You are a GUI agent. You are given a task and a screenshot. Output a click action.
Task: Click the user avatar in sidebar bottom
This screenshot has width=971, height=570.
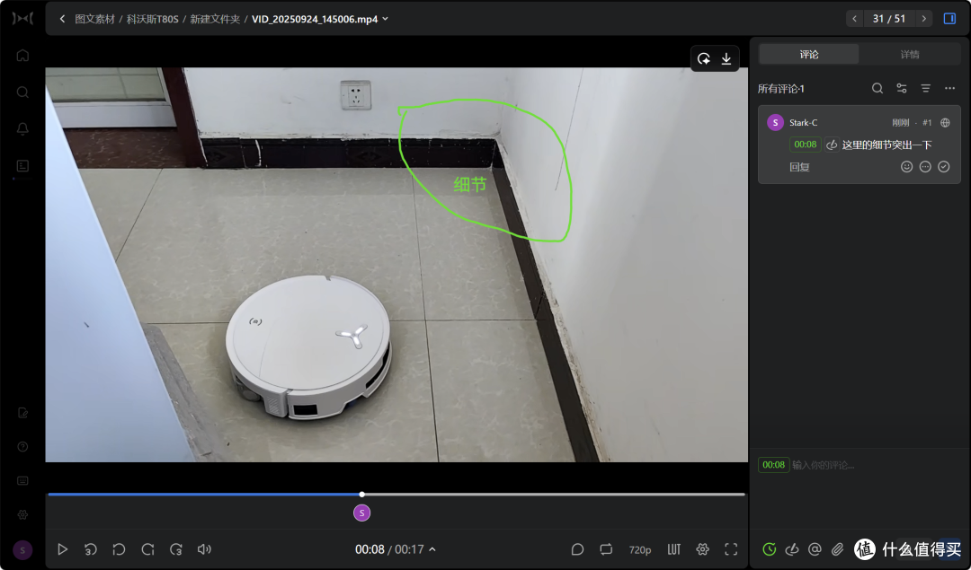pyautogui.click(x=22, y=549)
